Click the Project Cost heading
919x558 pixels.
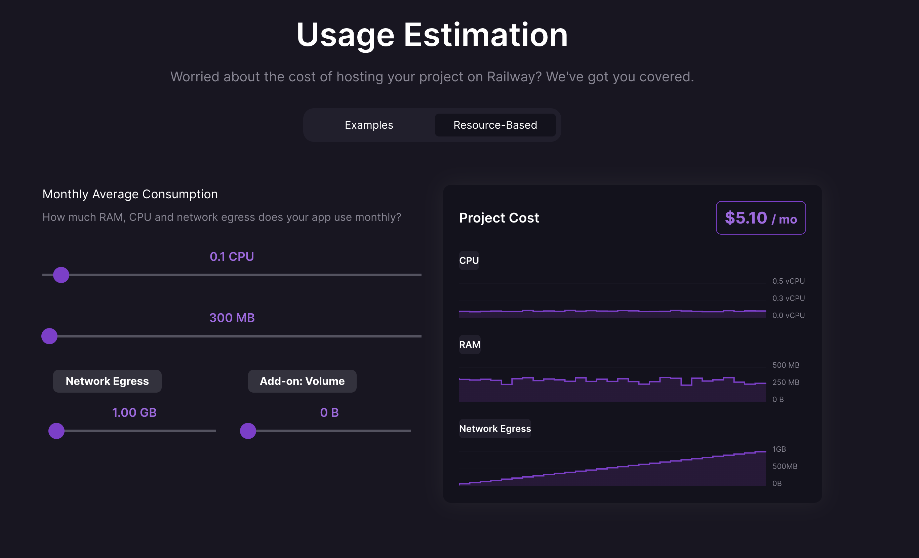pos(499,218)
